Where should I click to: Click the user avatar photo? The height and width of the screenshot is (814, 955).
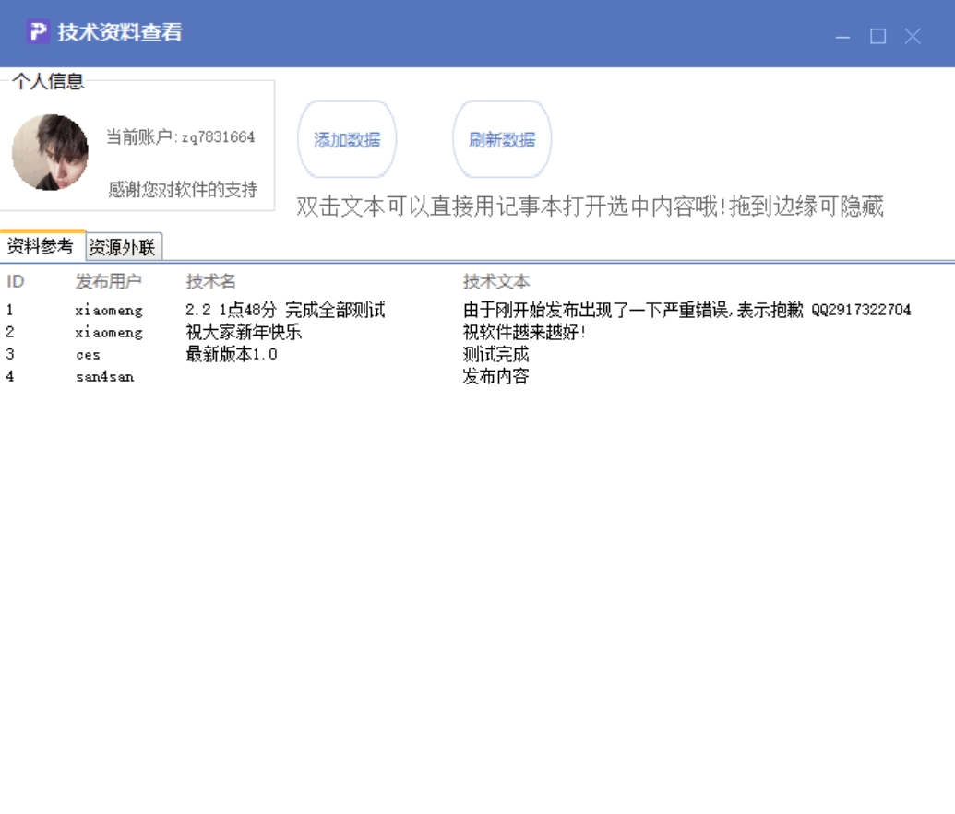point(50,152)
